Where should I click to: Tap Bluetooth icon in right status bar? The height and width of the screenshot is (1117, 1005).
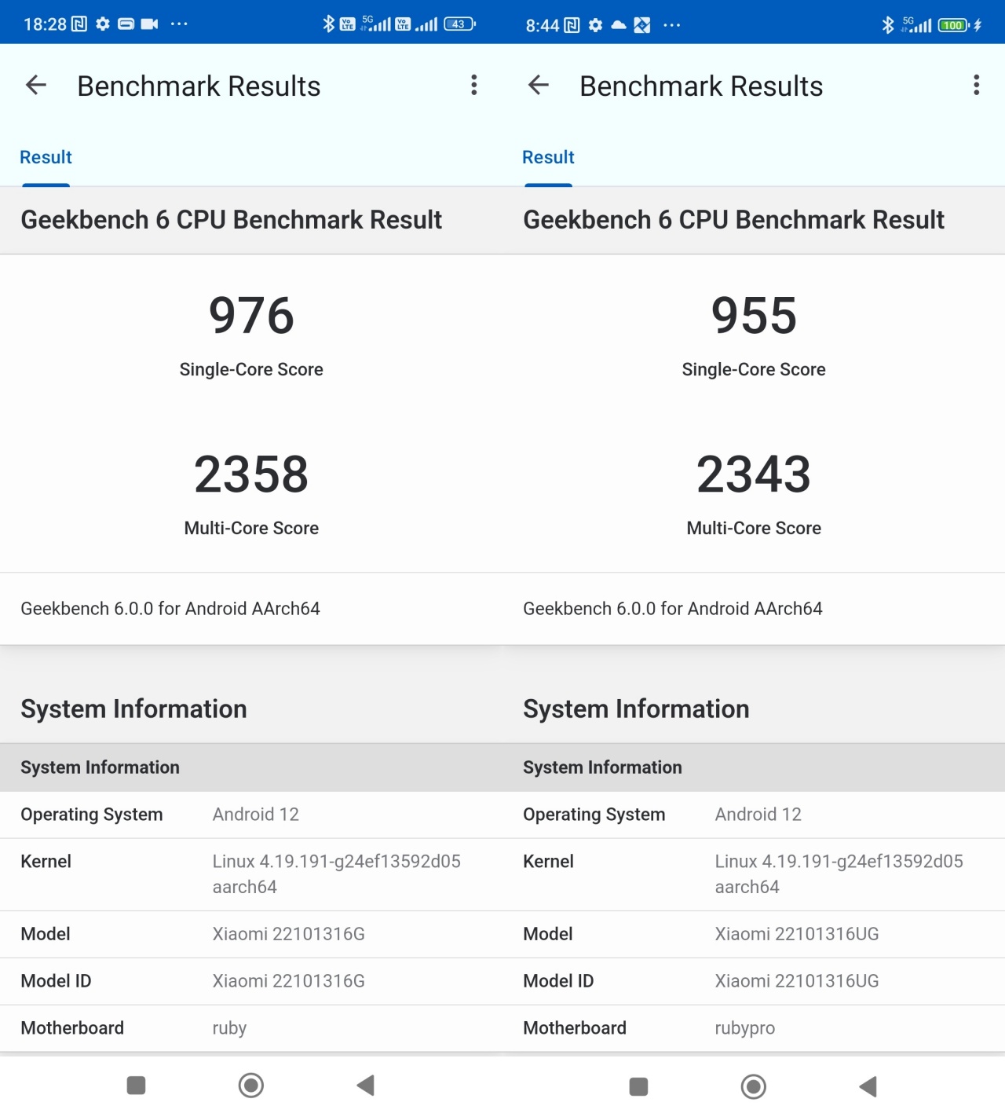click(888, 25)
